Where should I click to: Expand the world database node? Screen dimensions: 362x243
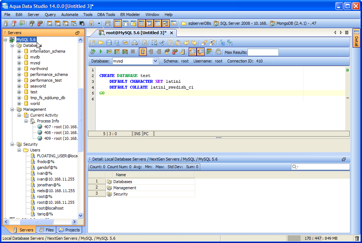[19, 104]
